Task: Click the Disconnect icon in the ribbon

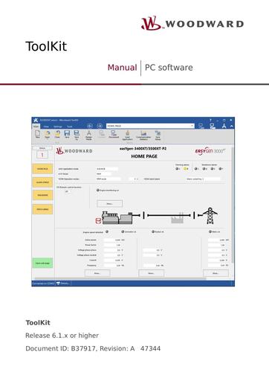Action: point(113,134)
